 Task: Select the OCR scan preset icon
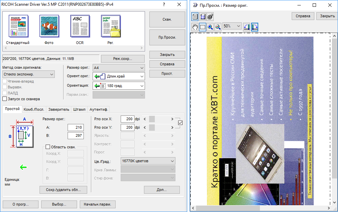click(x=80, y=26)
